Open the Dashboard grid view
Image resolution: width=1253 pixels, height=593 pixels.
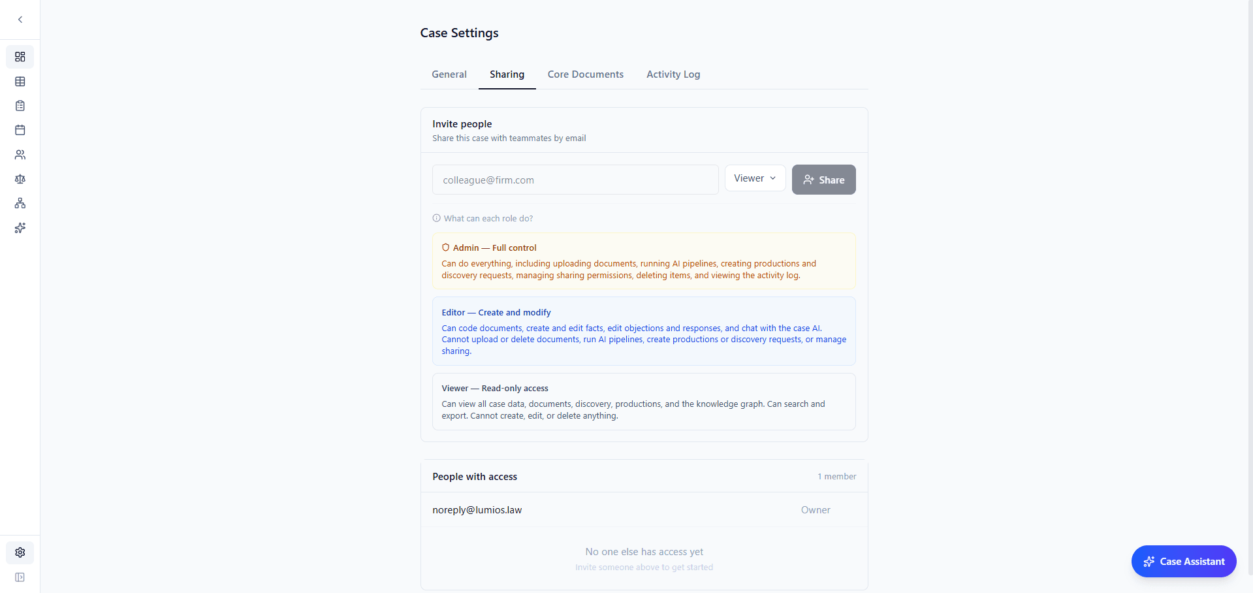pyautogui.click(x=20, y=57)
